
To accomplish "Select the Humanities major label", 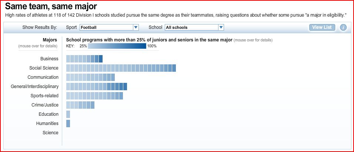I will point(47,124).
